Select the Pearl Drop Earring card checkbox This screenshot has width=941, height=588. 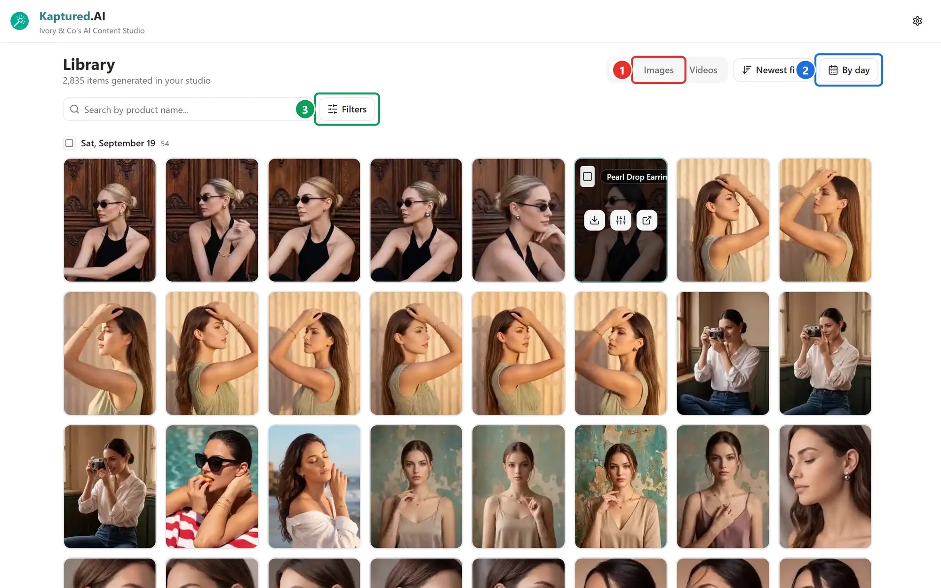pos(587,176)
